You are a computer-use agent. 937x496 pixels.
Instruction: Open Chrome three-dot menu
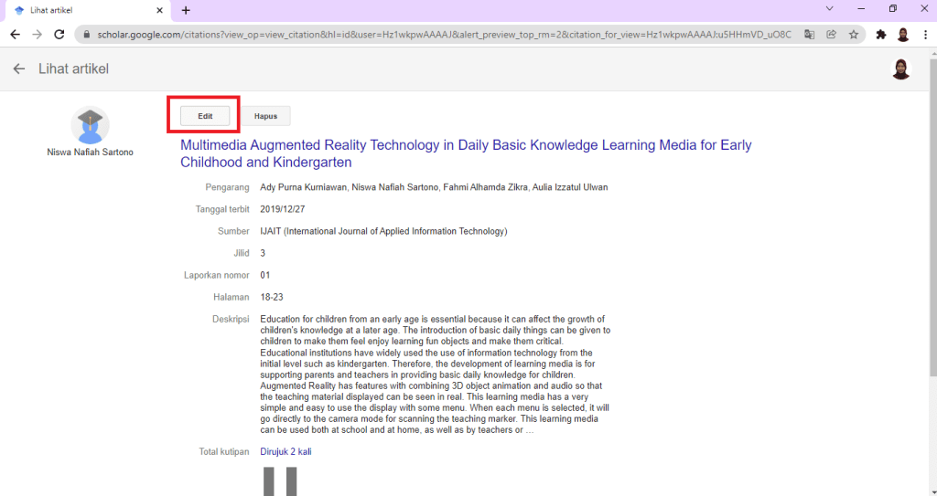[x=924, y=35]
